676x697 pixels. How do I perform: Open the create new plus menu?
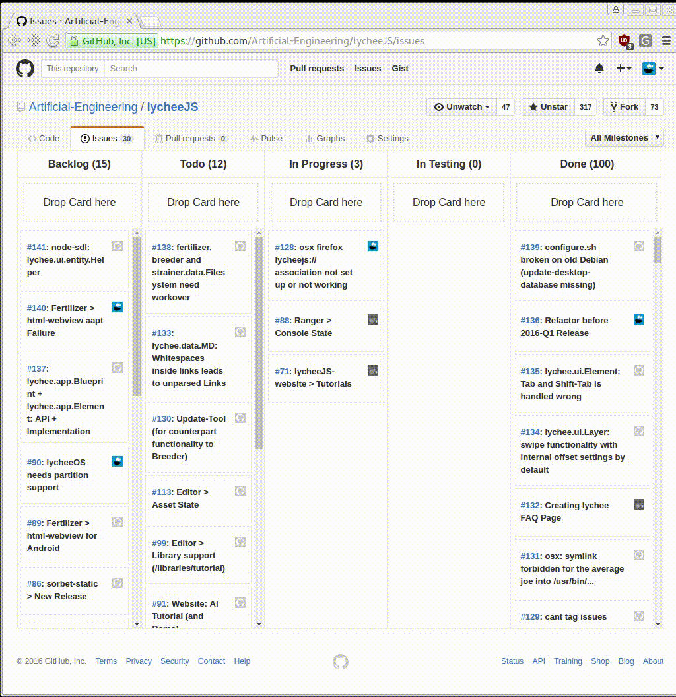pos(624,69)
